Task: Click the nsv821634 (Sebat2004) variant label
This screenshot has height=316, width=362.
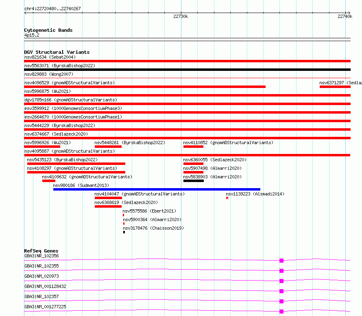Action: (x=50, y=57)
